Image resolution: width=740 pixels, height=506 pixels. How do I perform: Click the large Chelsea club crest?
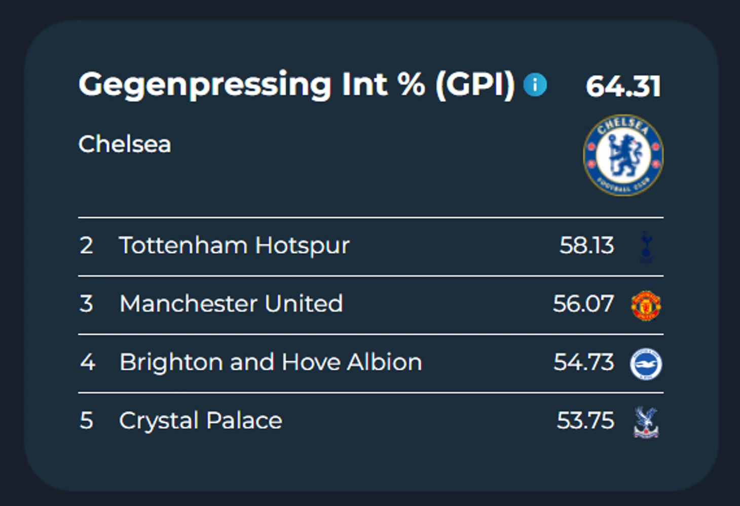(x=623, y=155)
